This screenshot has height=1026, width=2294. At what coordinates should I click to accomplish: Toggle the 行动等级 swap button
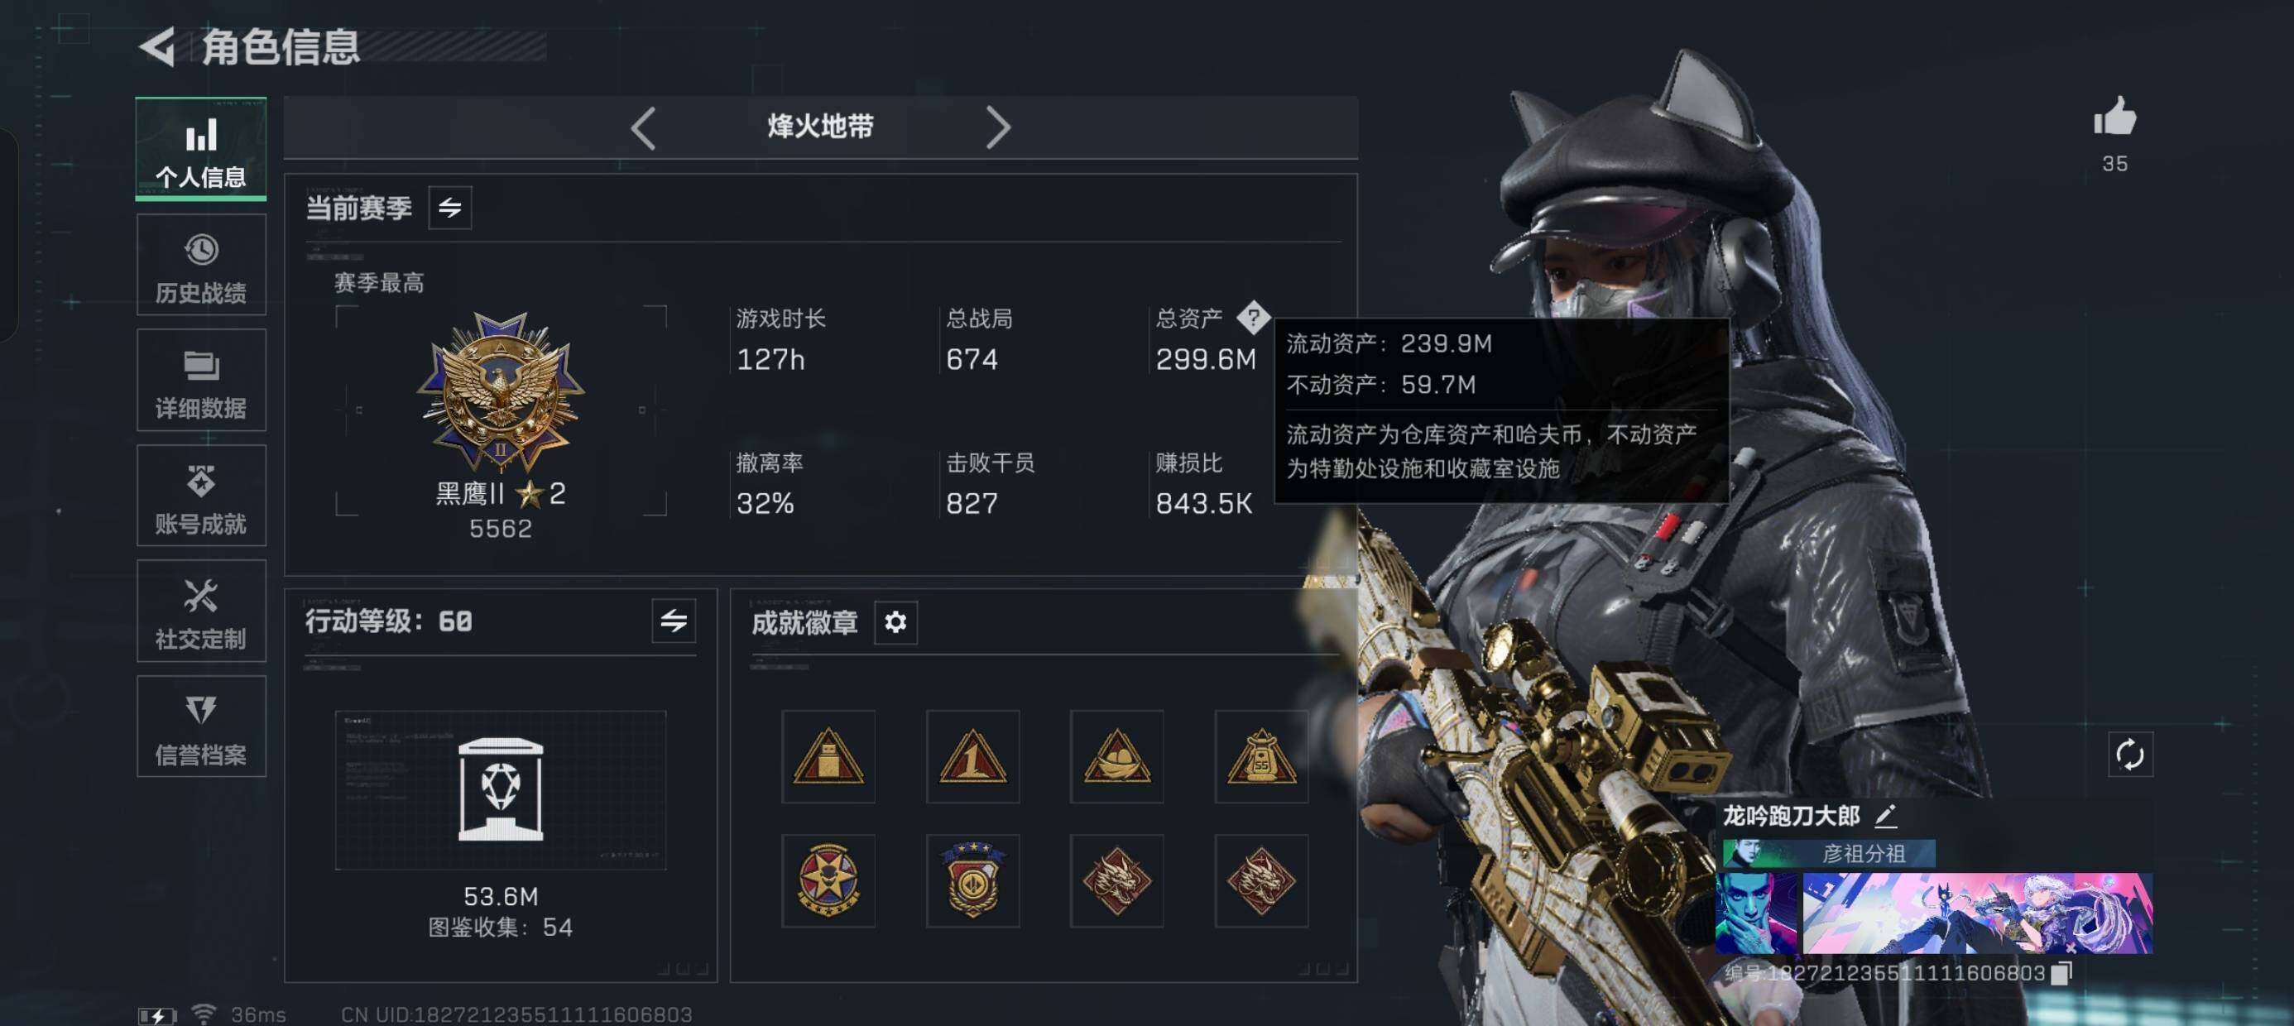point(674,621)
